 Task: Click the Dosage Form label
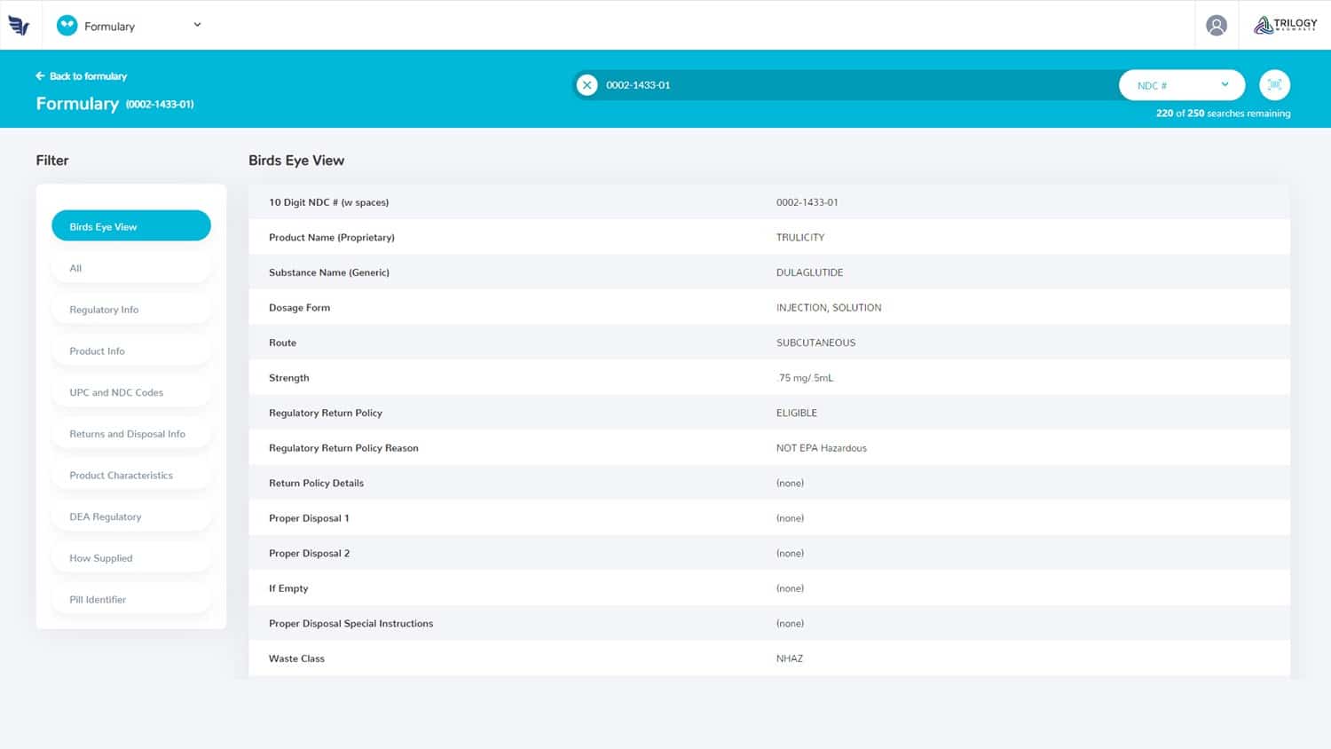coord(299,308)
